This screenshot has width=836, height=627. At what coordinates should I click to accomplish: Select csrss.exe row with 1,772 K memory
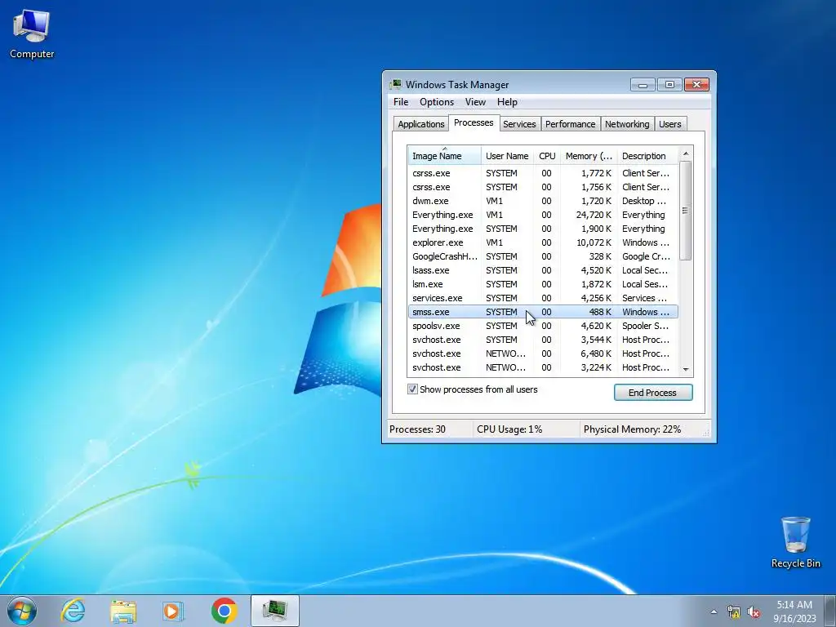pos(543,173)
